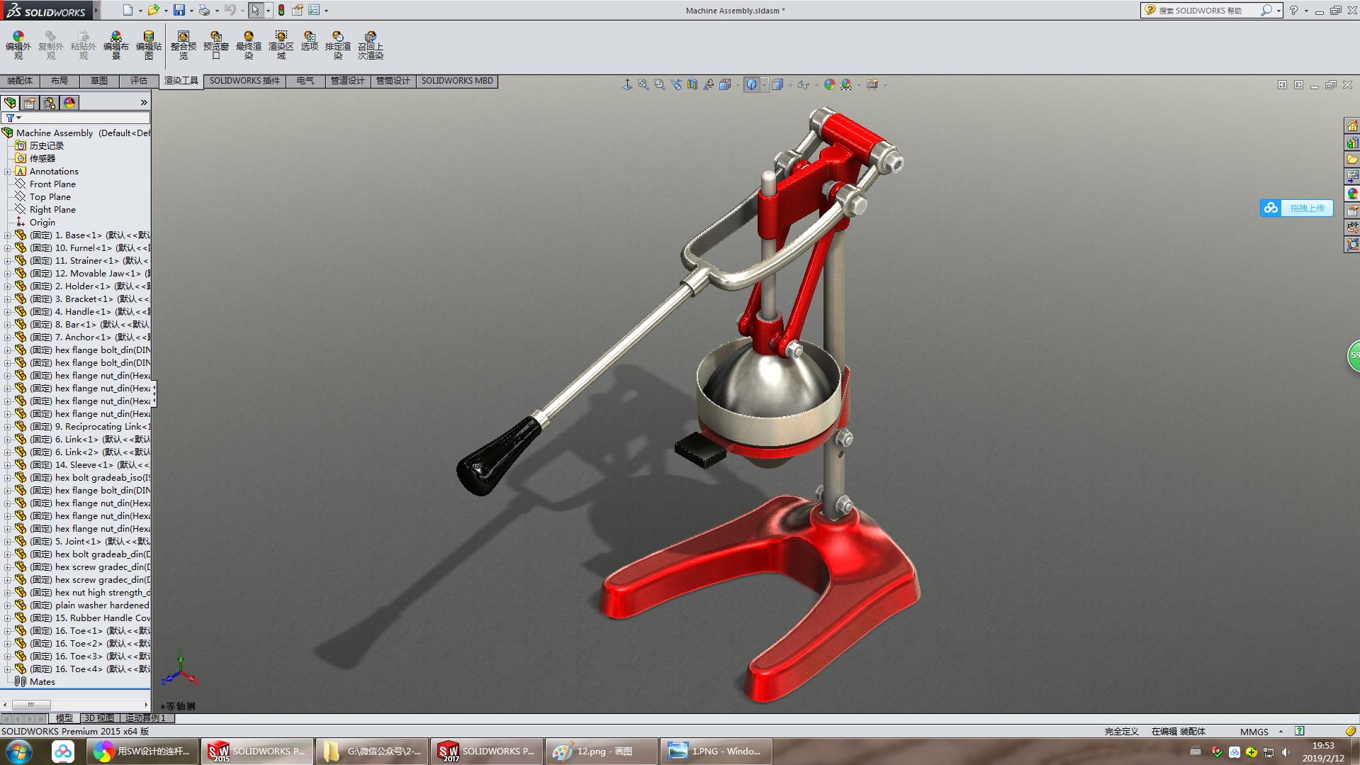This screenshot has height=765, width=1360.
Task: Open the 运动算例1 tab at bottom
Action: coord(144,718)
